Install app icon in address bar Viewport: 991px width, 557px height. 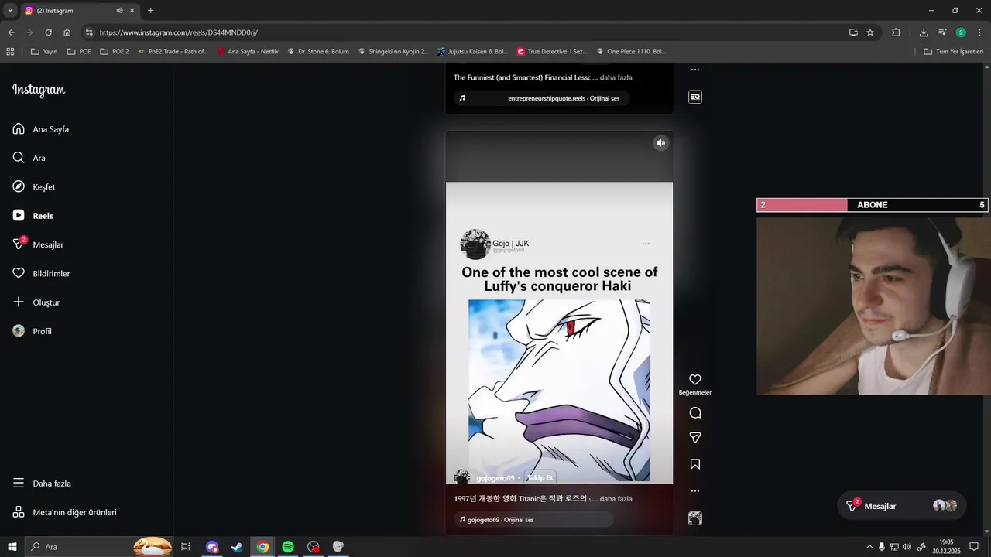point(853,32)
